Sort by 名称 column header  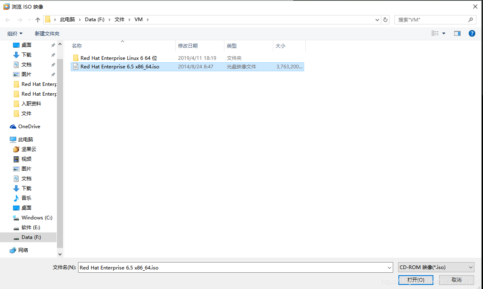[x=77, y=46]
